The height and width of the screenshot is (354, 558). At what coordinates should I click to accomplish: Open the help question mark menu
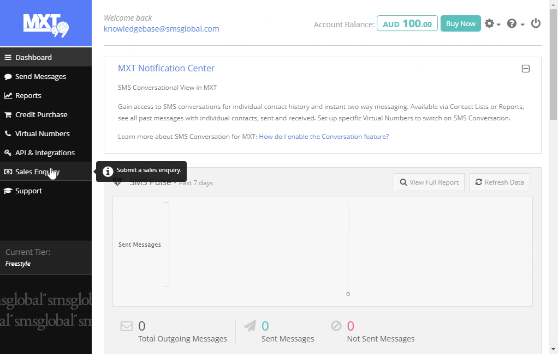pyautogui.click(x=515, y=23)
